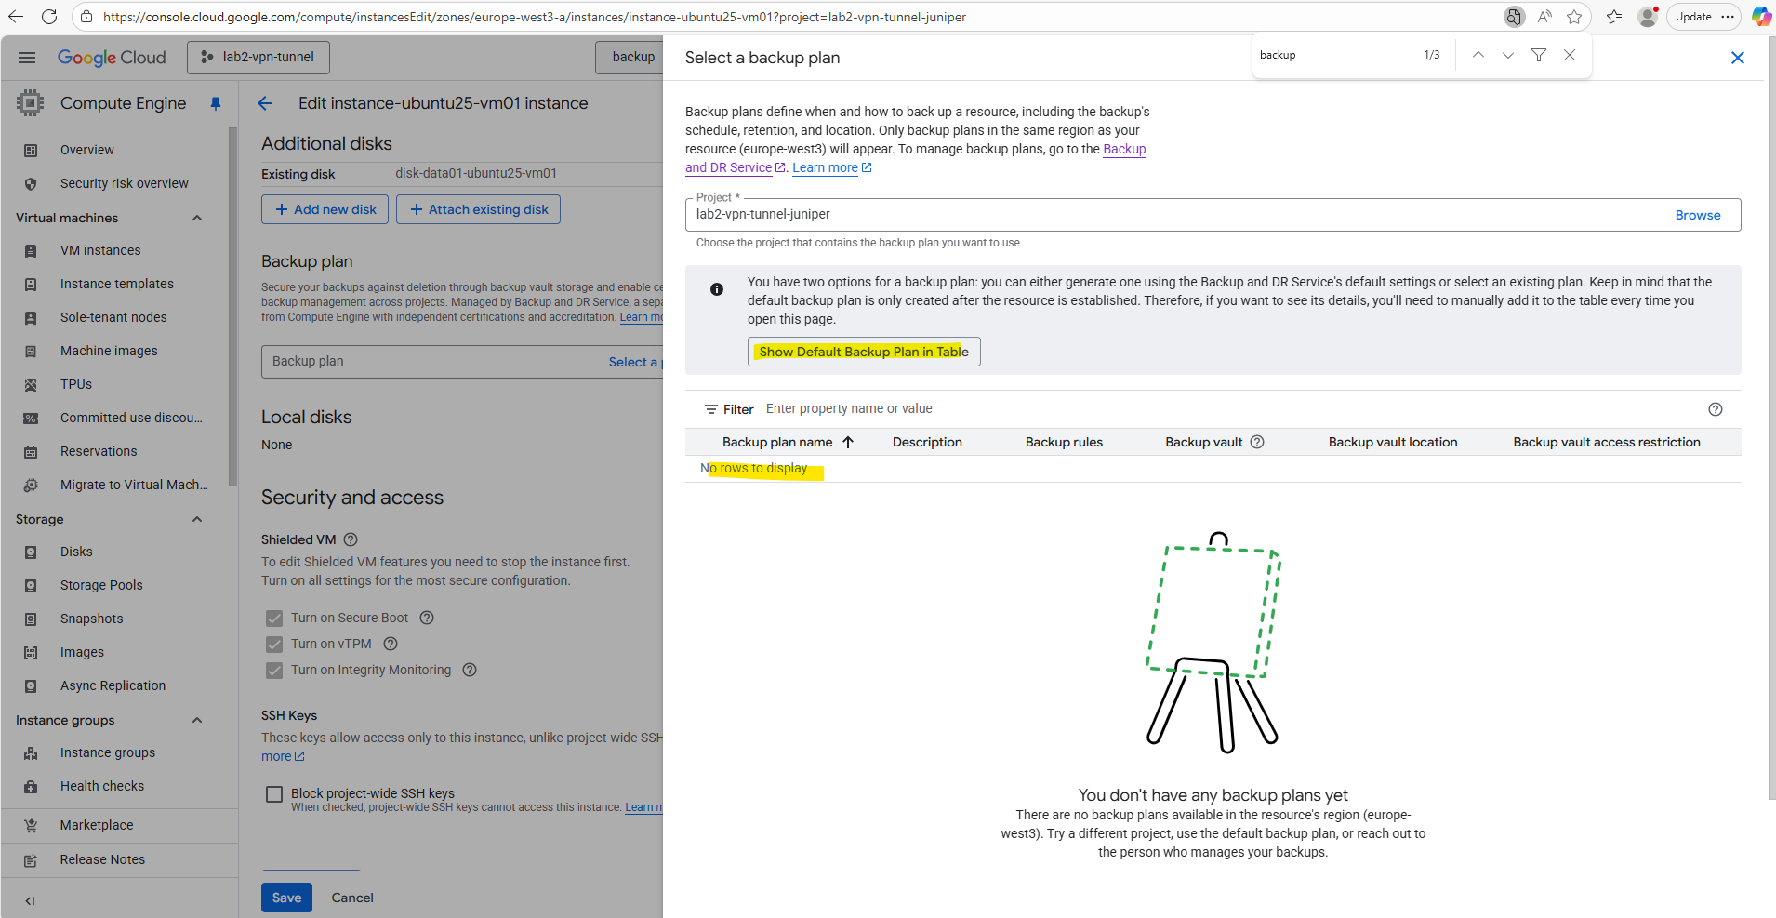The height and width of the screenshot is (918, 1776).
Task: Open Async Replication page
Action: (x=113, y=685)
